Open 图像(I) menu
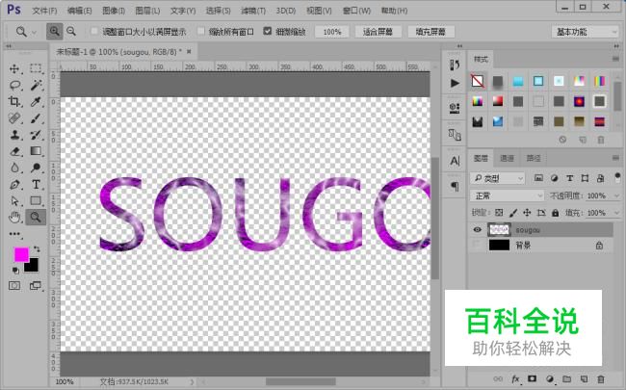The height and width of the screenshot is (390, 626). (114, 11)
